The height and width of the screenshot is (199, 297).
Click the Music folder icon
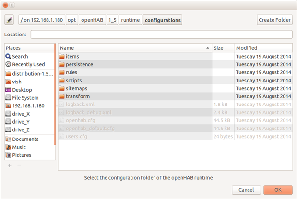[8, 147]
